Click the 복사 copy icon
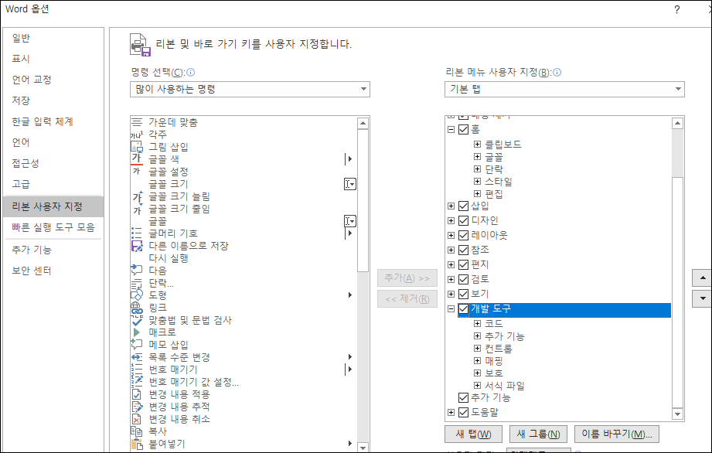The width and height of the screenshot is (712, 453). [137, 431]
